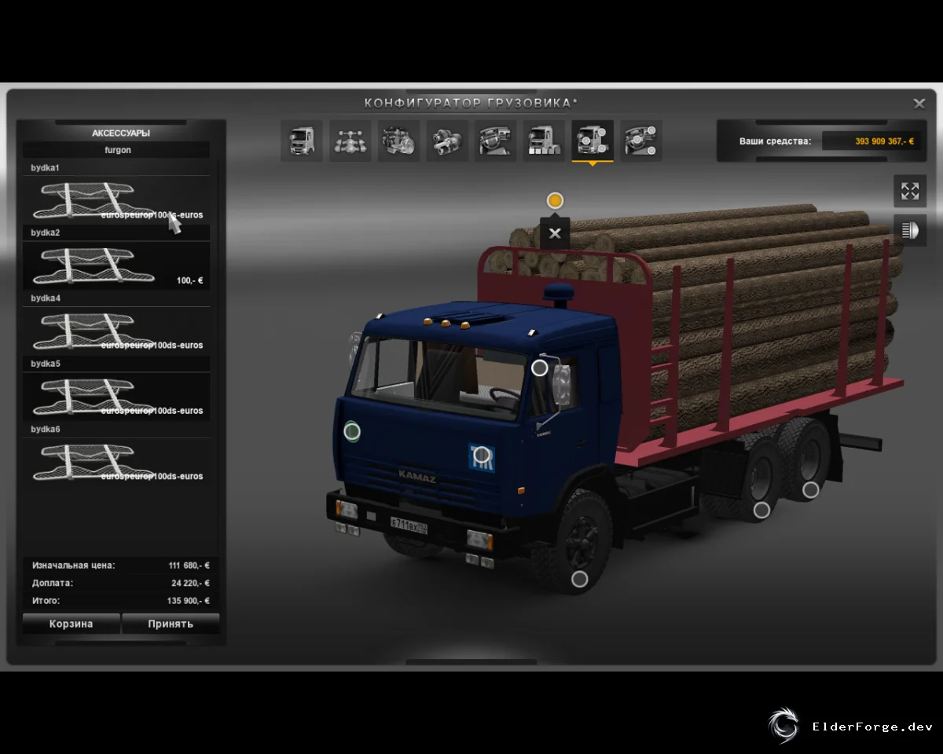Open the interior accessories tab
Screen dimensions: 943x754
tap(642, 141)
